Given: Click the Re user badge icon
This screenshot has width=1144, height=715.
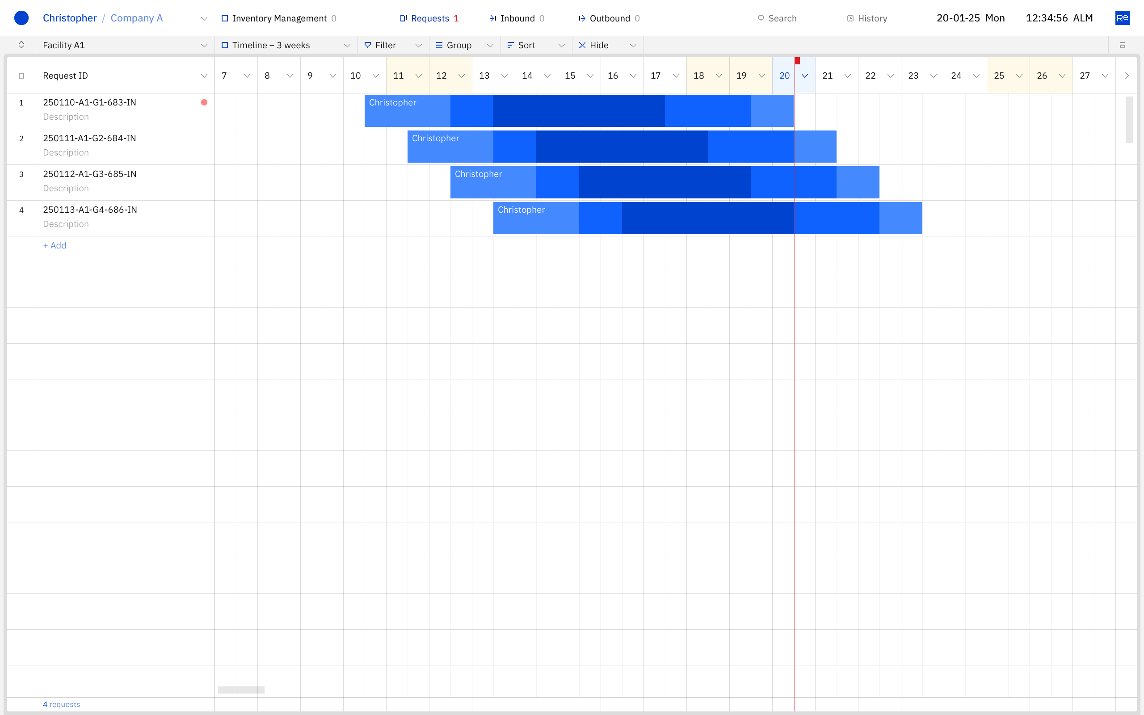Looking at the screenshot, I should pyautogui.click(x=1122, y=18).
